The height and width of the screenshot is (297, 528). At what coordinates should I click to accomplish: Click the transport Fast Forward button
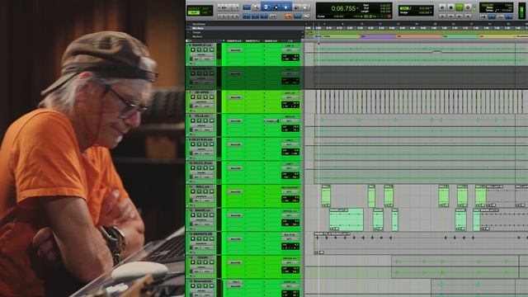(460, 16)
